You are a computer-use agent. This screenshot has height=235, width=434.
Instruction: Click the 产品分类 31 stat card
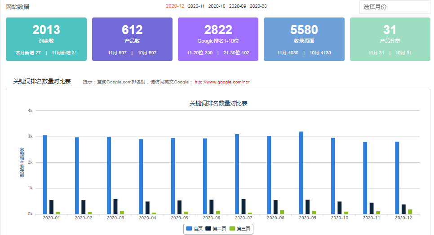pyautogui.click(x=390, y=39)
